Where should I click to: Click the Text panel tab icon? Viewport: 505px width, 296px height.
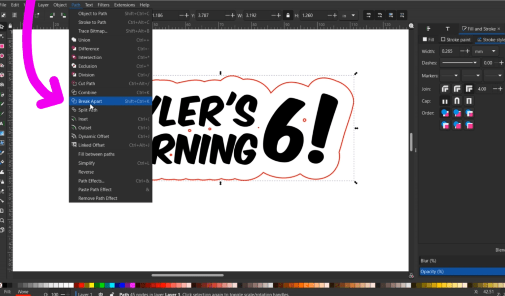447,29
